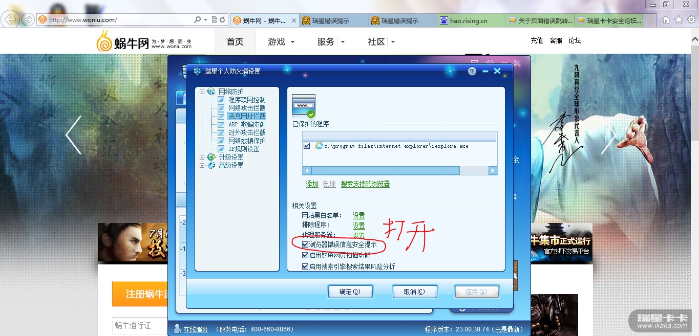
Task: Click the browser Forward arrow button
Action: pyautogui.click(x=28, y=19)
